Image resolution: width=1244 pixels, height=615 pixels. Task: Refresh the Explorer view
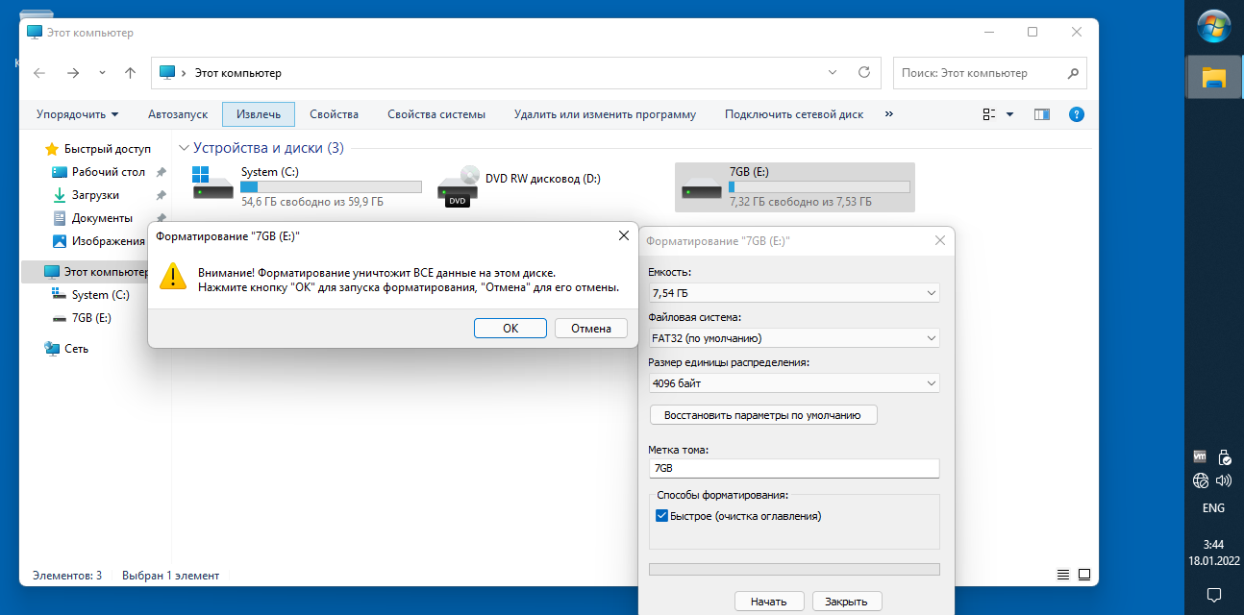click(x=863, y=72)
